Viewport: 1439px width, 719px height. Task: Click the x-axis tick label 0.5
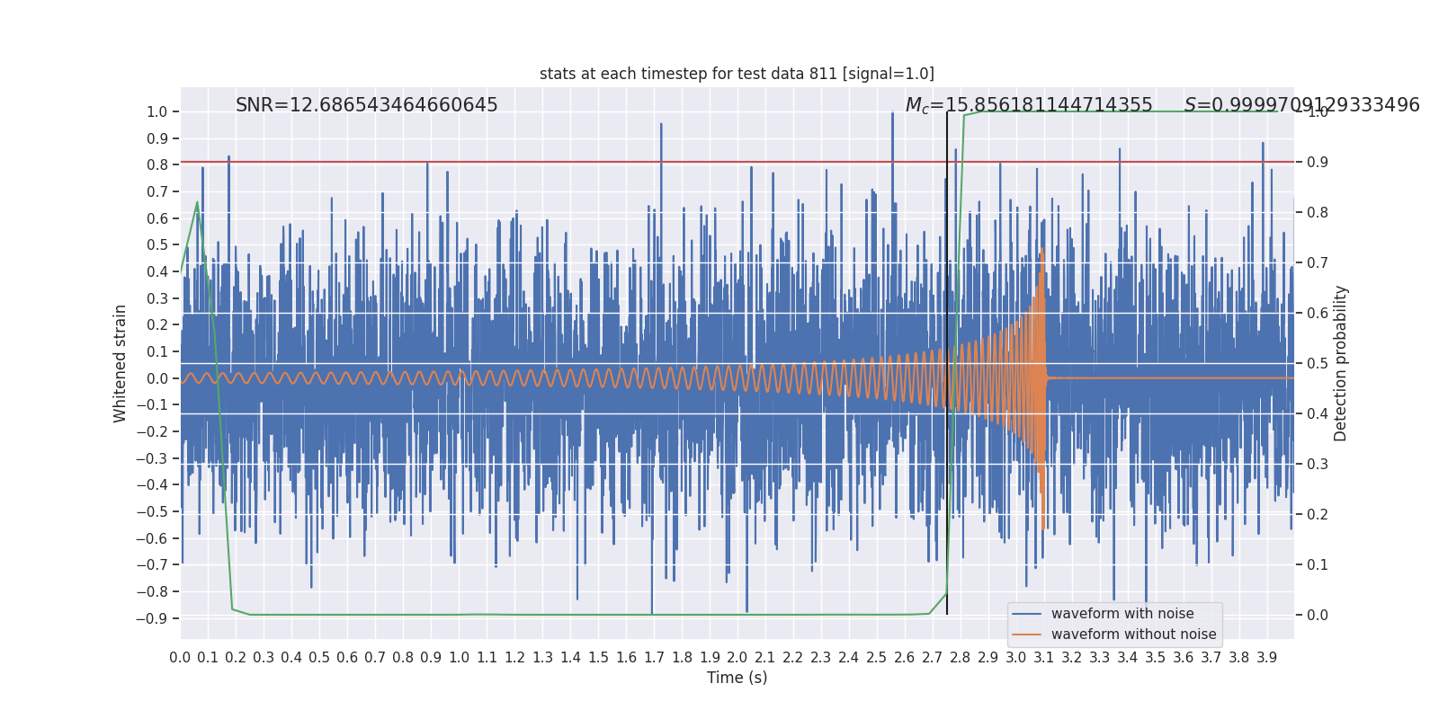(x=319, y=658)
